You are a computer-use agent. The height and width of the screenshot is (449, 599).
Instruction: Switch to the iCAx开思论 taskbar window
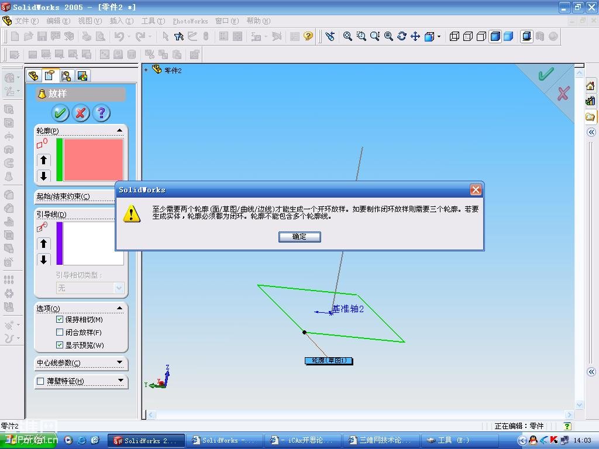[x=302, y=440]
